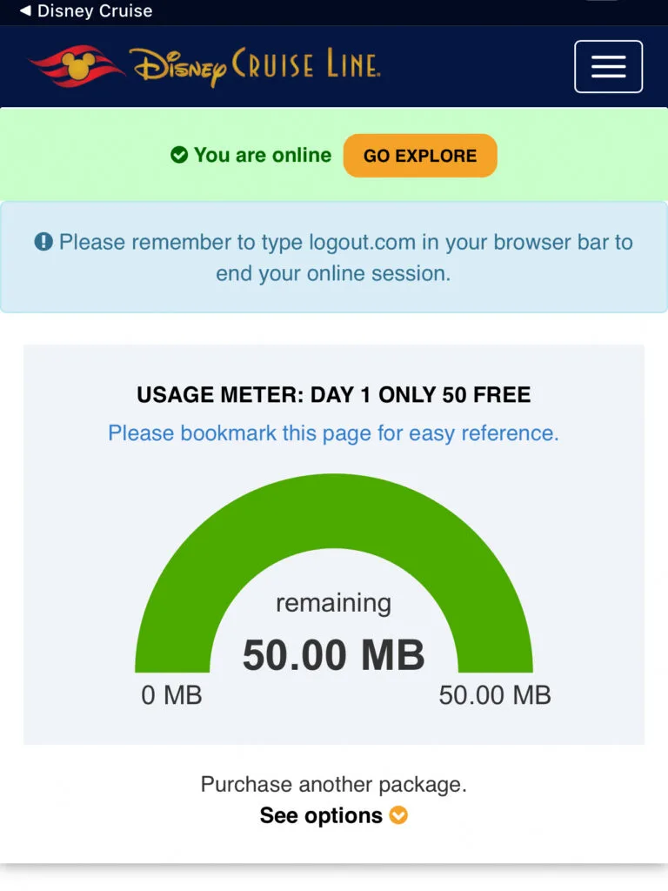
Task: Click the Disney Cruise Line wordmark
Action: (255, 66)
